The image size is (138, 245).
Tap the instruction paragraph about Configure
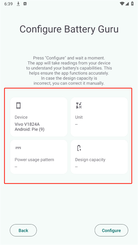[x=69, y=71]
